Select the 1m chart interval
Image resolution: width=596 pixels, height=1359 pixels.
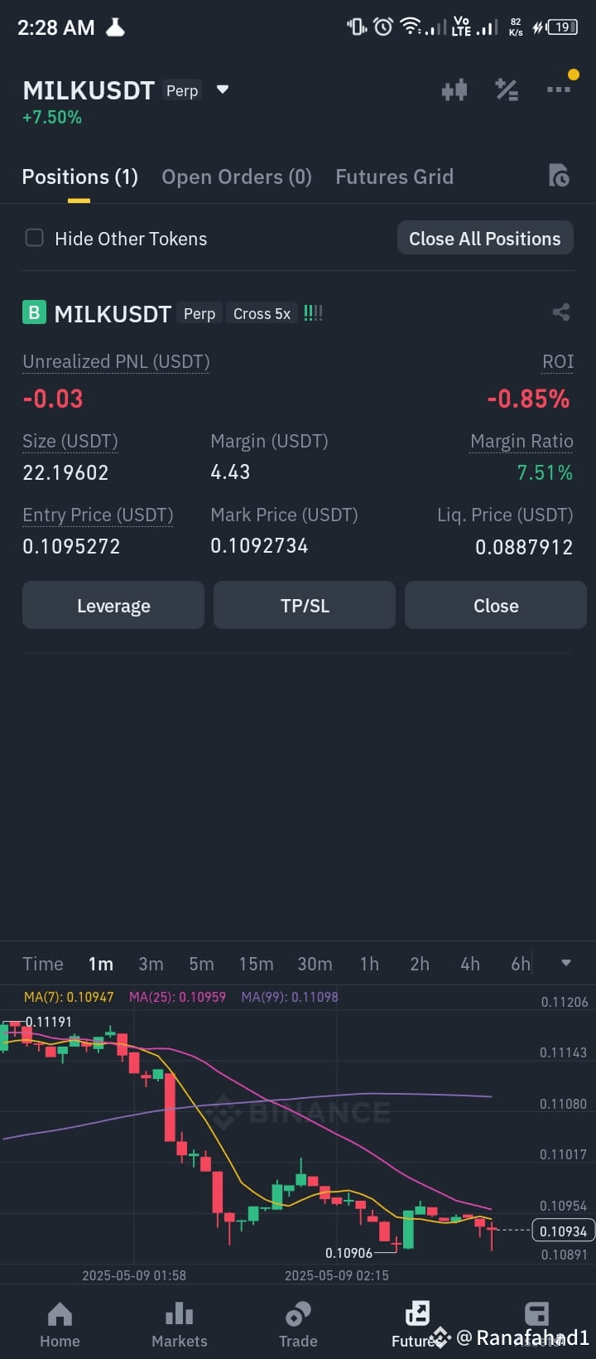[x=101, y=964]
